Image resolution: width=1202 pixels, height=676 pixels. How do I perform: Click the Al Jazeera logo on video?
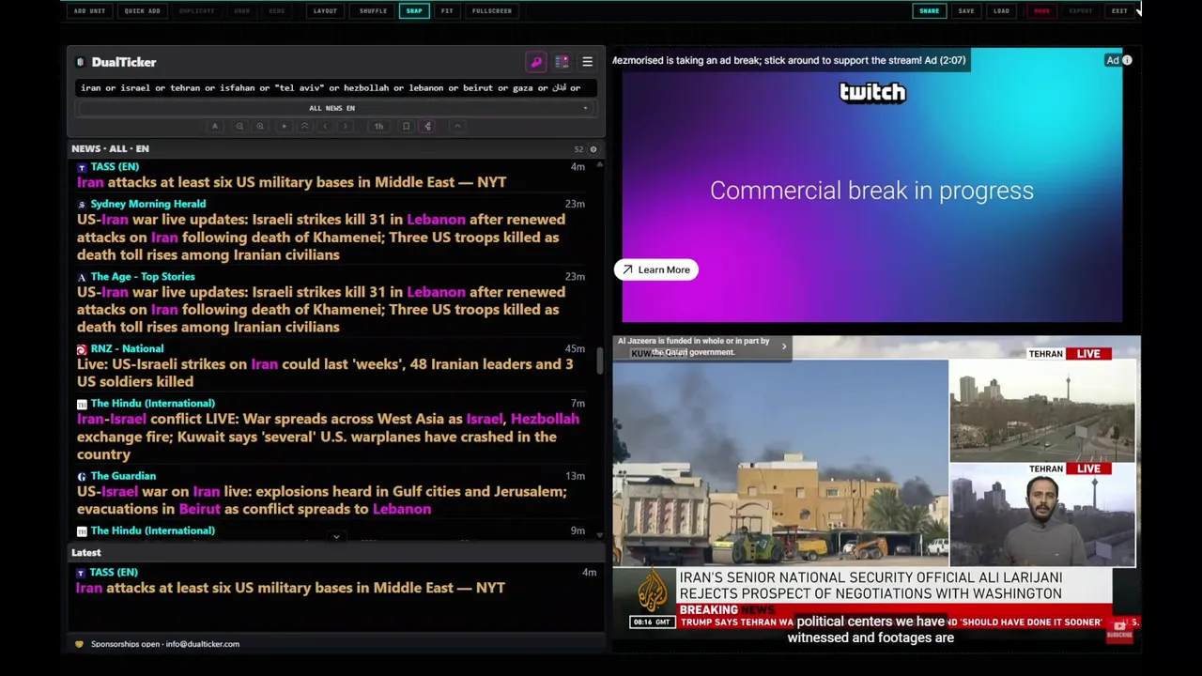(652, 591)
